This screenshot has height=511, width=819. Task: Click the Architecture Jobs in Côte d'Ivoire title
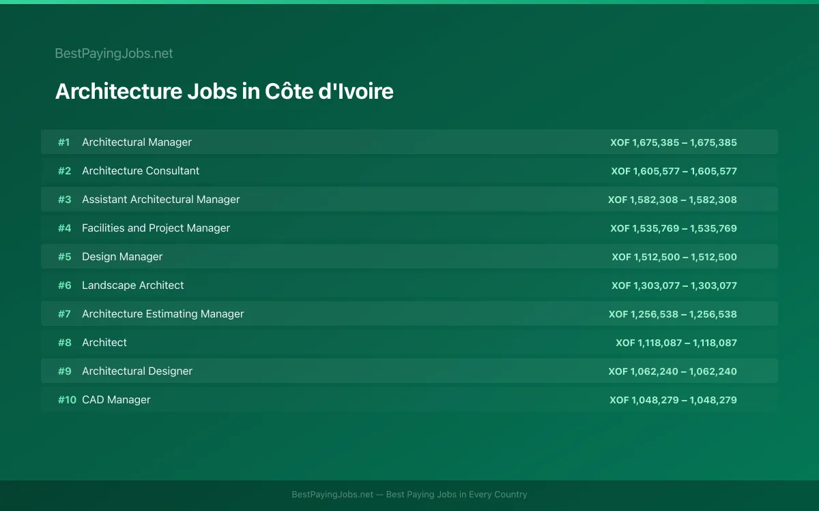[224, 91]
